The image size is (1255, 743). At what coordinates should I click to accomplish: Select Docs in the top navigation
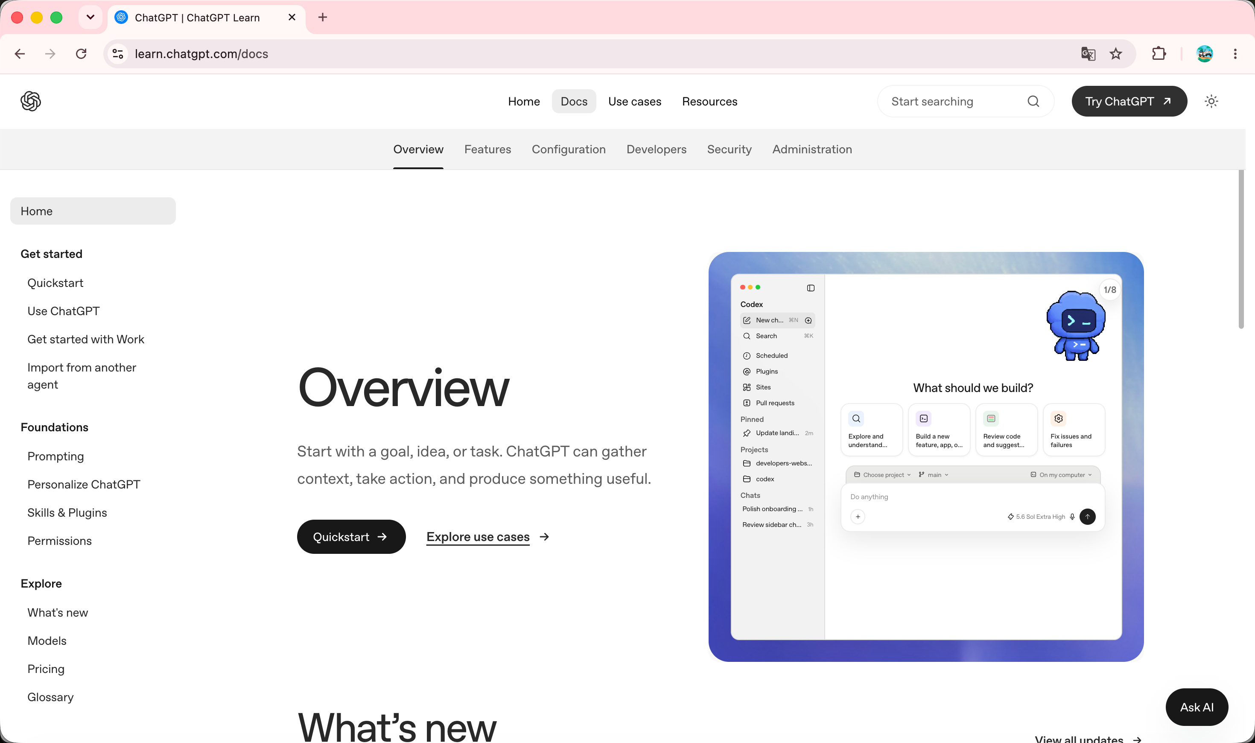pos(574,102)
